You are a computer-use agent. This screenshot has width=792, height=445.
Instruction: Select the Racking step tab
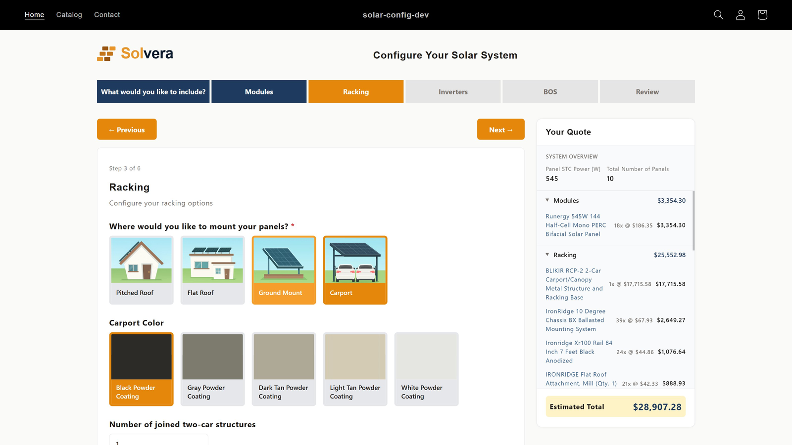click(356, 91)
